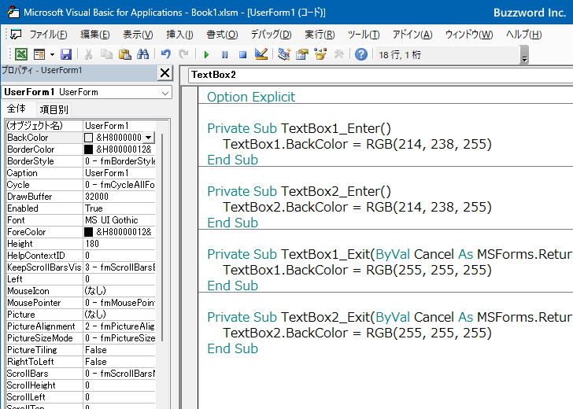Click the Redo arrow icon
Screen dimensions: 573x409
click(183, 54)
